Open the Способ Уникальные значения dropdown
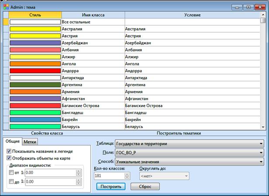 (x=189, y=162)
